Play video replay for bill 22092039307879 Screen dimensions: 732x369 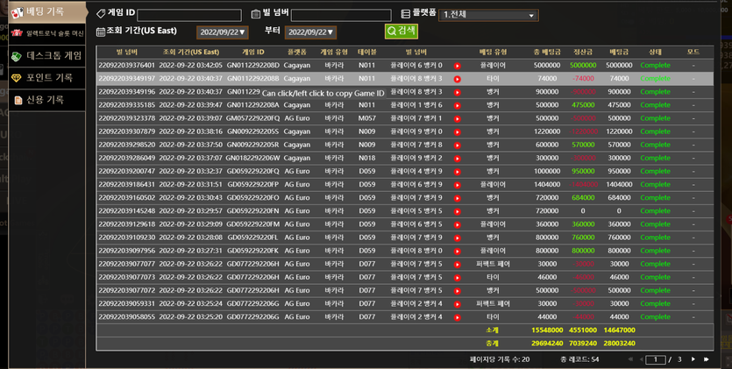[x=457, y=132]
